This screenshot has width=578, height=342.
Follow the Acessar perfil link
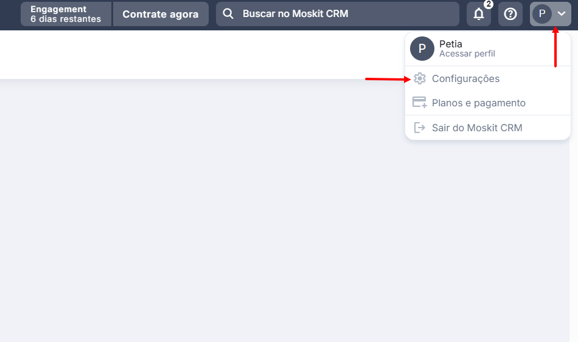467,54
